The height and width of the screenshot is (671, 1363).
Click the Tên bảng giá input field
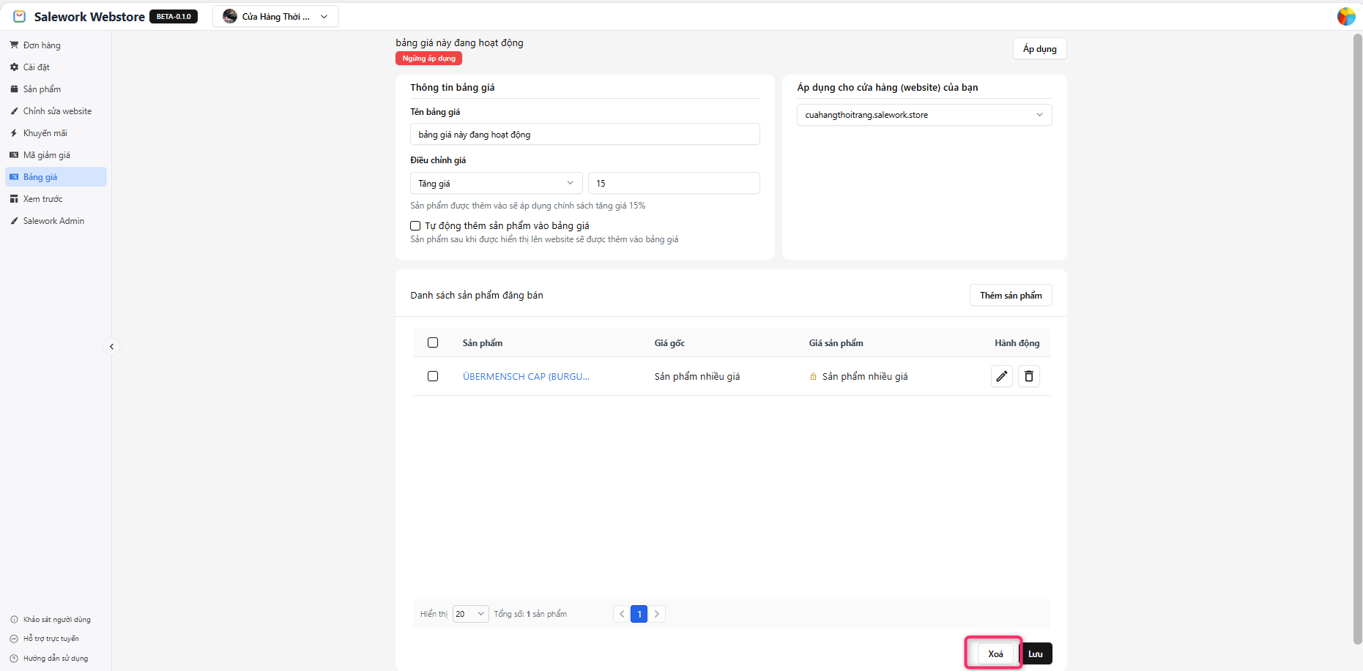point(584,135)
